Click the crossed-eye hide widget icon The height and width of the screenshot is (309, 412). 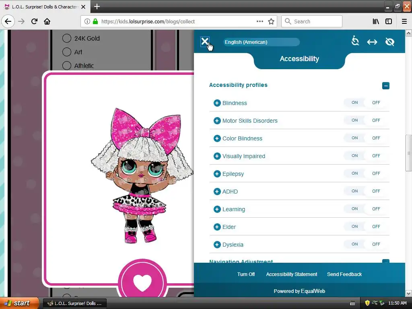coord(389,42)
